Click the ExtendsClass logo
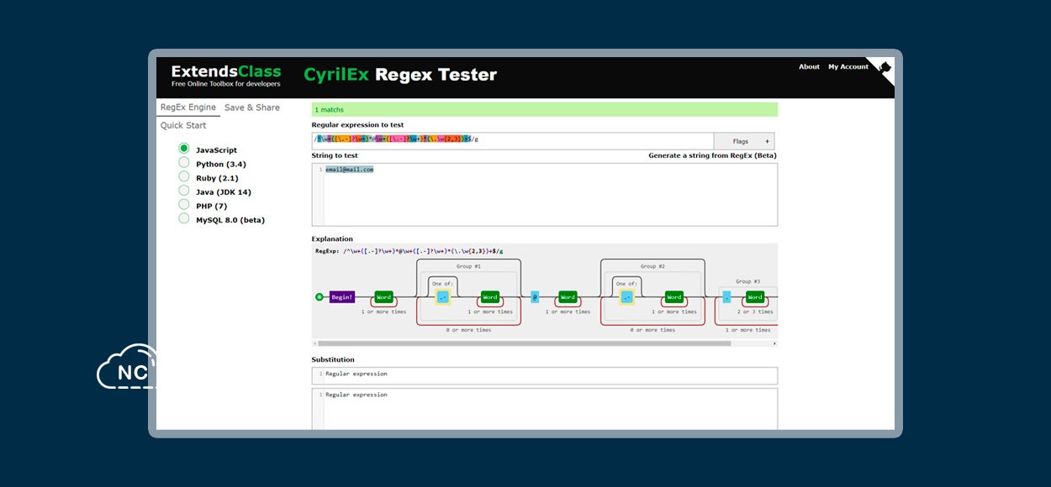Viewport: 1051px width, 487px height. tap(226, 76)
